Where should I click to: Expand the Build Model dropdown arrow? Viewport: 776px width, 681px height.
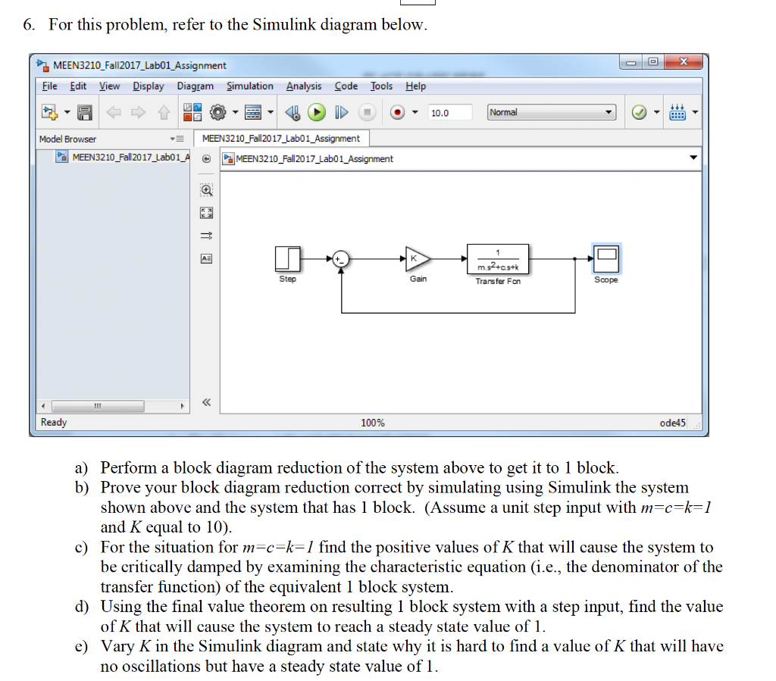click(695, 112)
